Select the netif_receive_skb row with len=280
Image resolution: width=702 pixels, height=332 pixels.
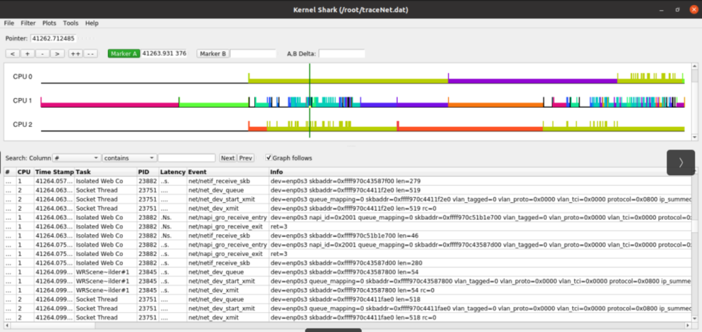[x=347, y=263]
